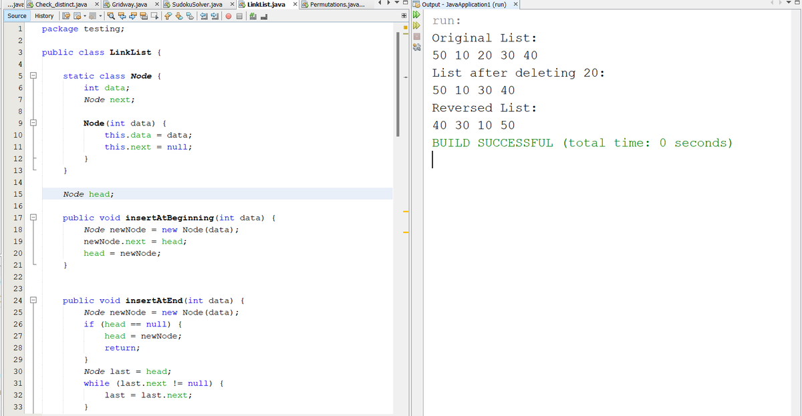Click 'head = newNode;' on line 20
Viewport: 802px width, 416px height.
(122, 253)
